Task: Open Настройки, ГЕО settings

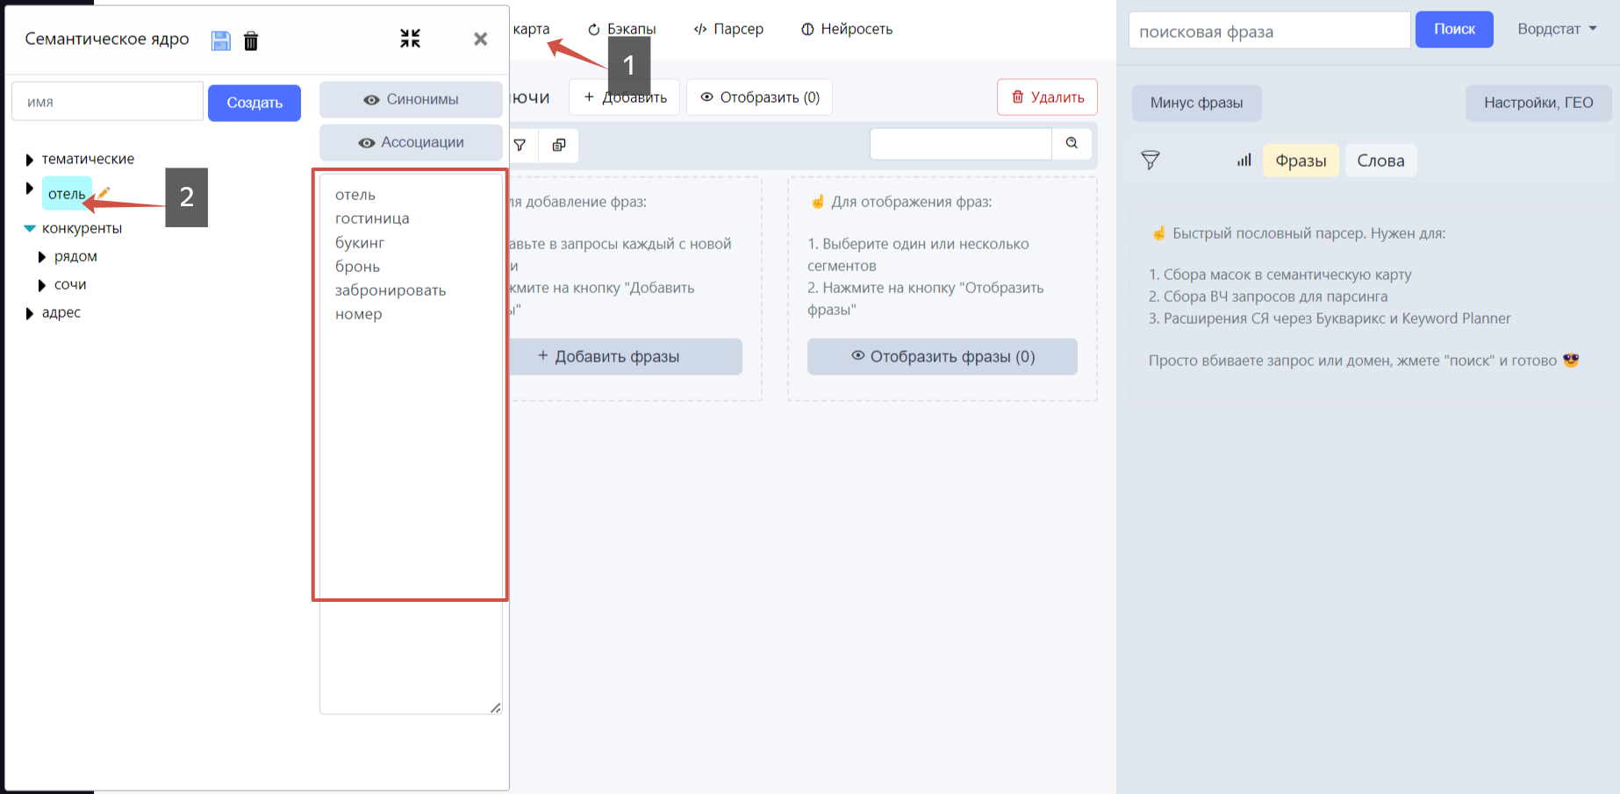Action: coord(1538,103)
